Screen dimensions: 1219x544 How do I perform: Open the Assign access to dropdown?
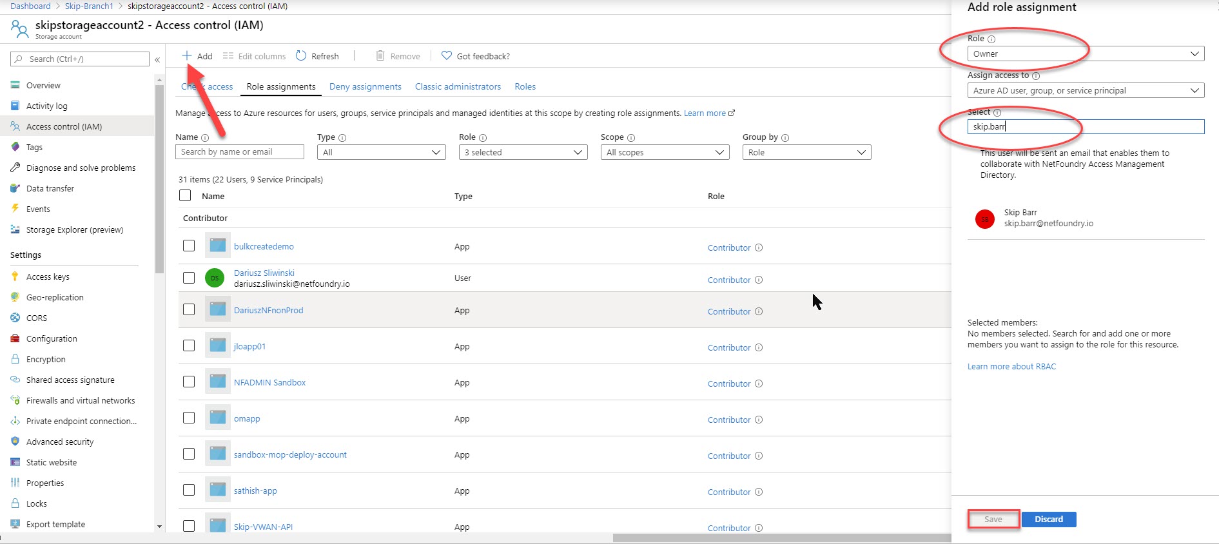(x=1086, y=90)
